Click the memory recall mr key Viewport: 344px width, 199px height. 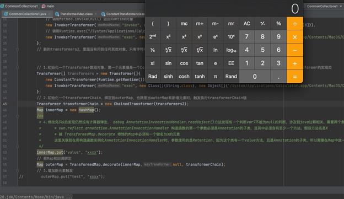click(x=231, y=24)
